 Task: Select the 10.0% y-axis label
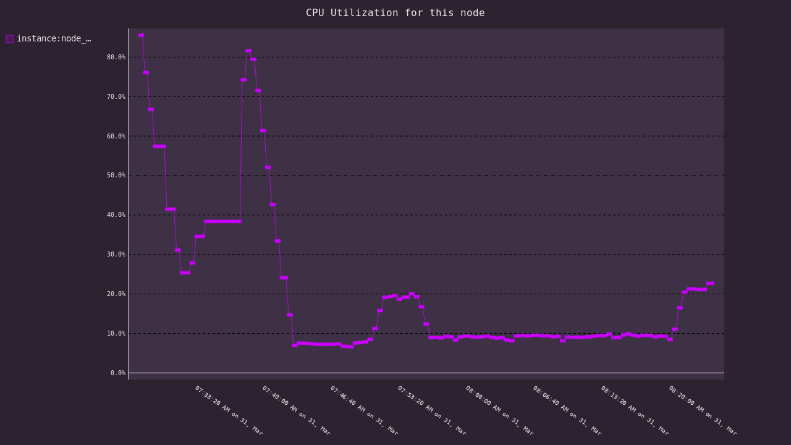click(116, 334)
